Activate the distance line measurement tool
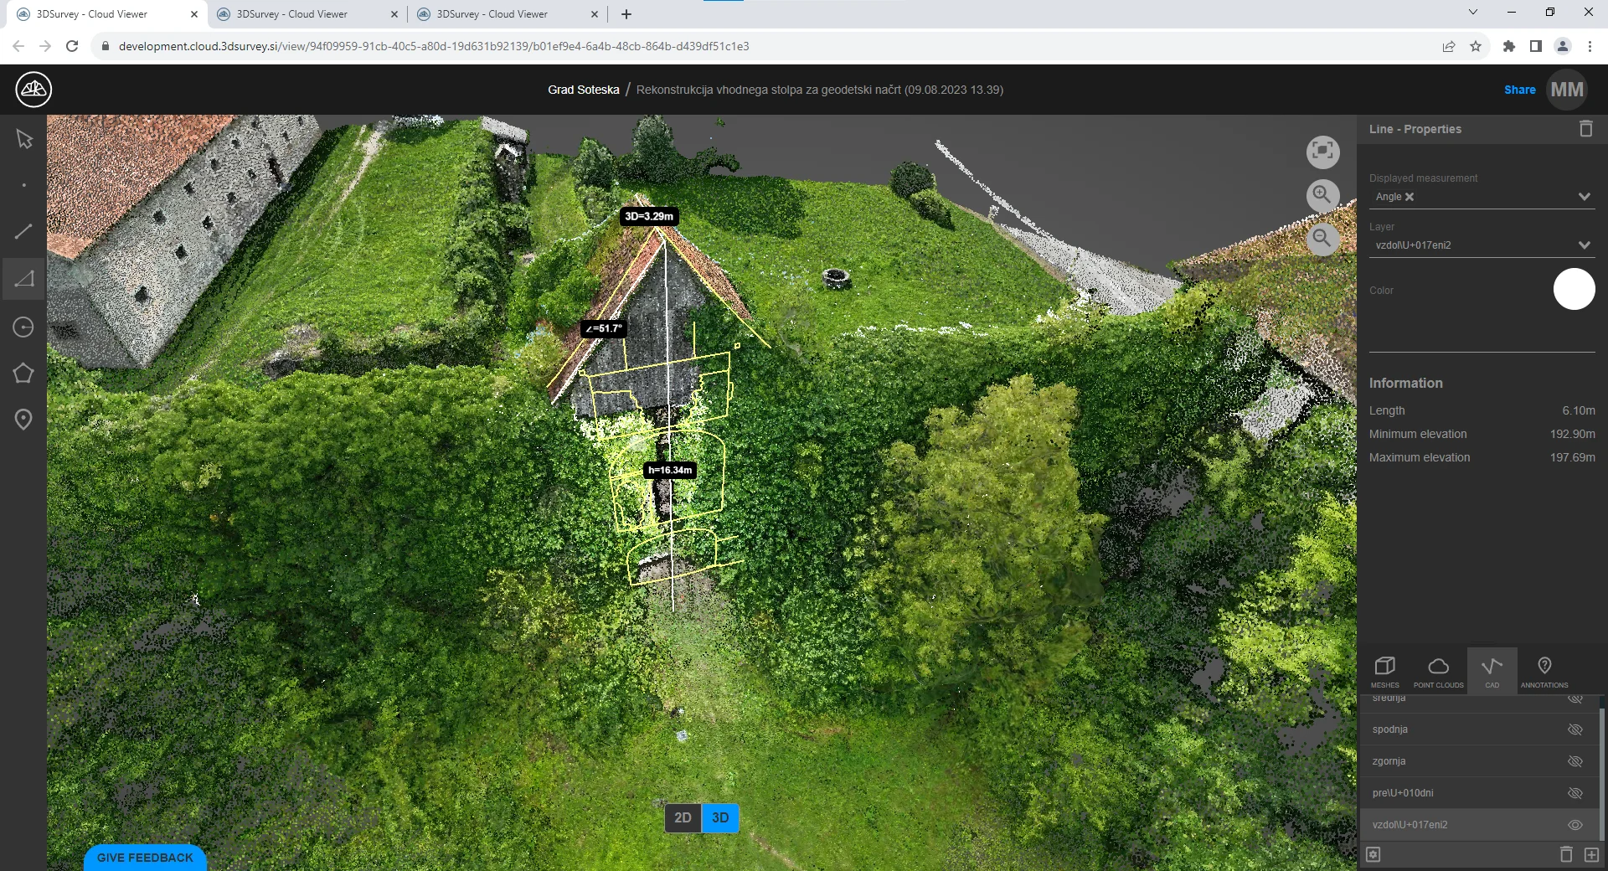1608x871 pixels. click(24, 231)
